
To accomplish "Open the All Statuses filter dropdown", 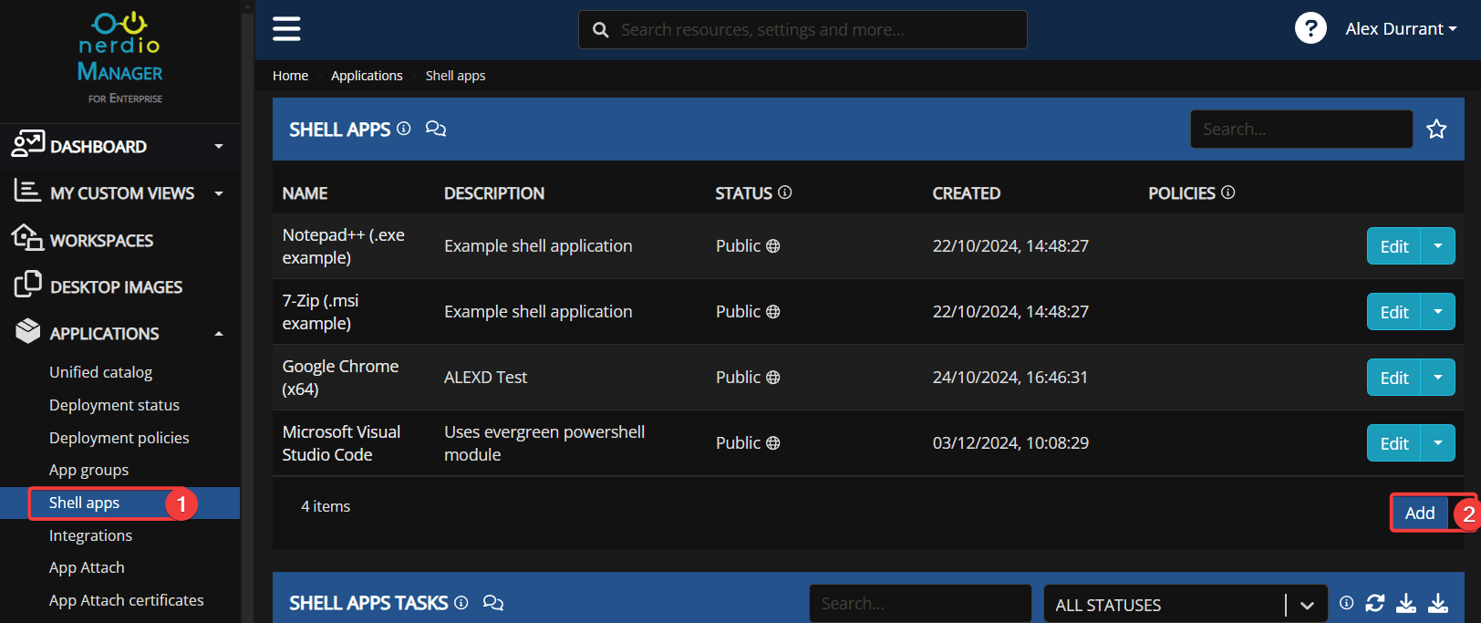I will click(1186, 605).
